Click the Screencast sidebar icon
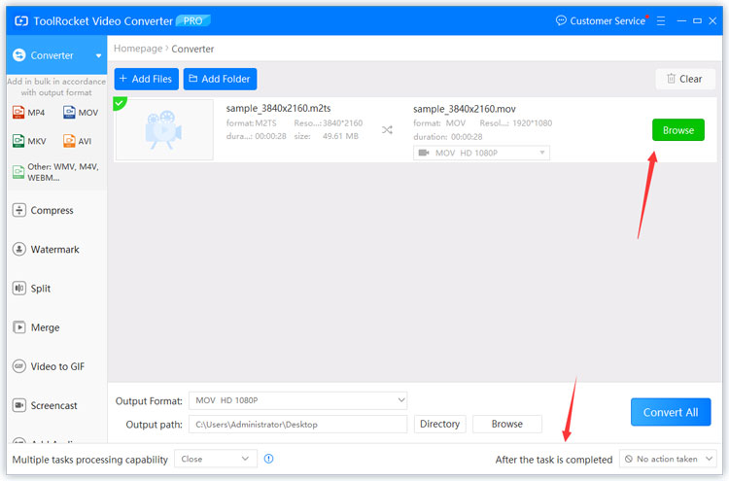Viewport: 729px width, 481px height. [19, 405]
